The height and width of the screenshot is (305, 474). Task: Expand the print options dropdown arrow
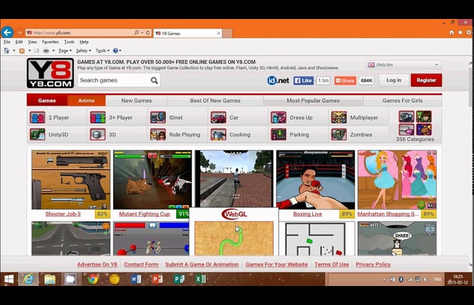53,51
